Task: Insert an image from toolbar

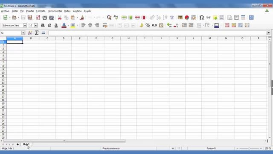Action: point(180,18)
